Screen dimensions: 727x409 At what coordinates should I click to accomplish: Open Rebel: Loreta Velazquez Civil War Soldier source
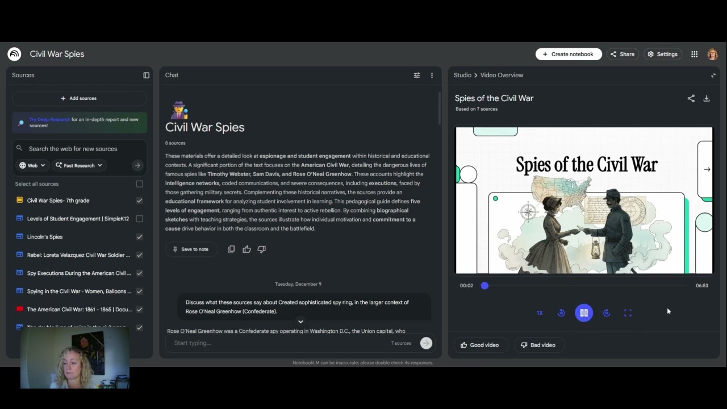pos(78,255)
